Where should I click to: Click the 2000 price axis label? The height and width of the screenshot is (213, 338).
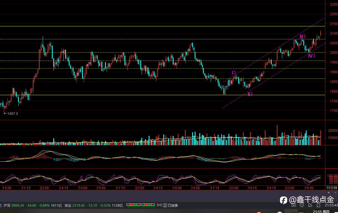pos(334,53)
